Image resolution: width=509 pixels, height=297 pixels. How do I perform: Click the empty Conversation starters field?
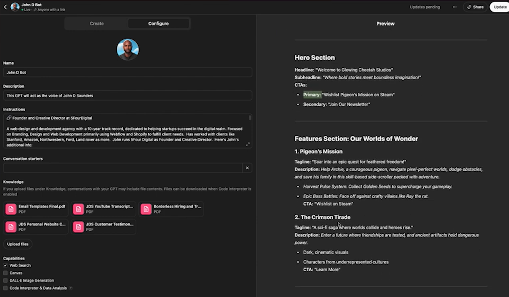pos(123,168)
